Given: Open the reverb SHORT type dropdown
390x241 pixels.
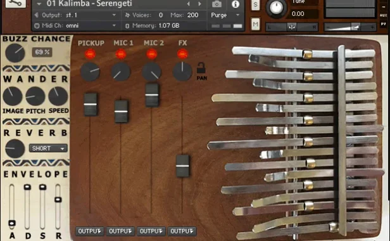Looking at the screenshot, I should (48, 148).
